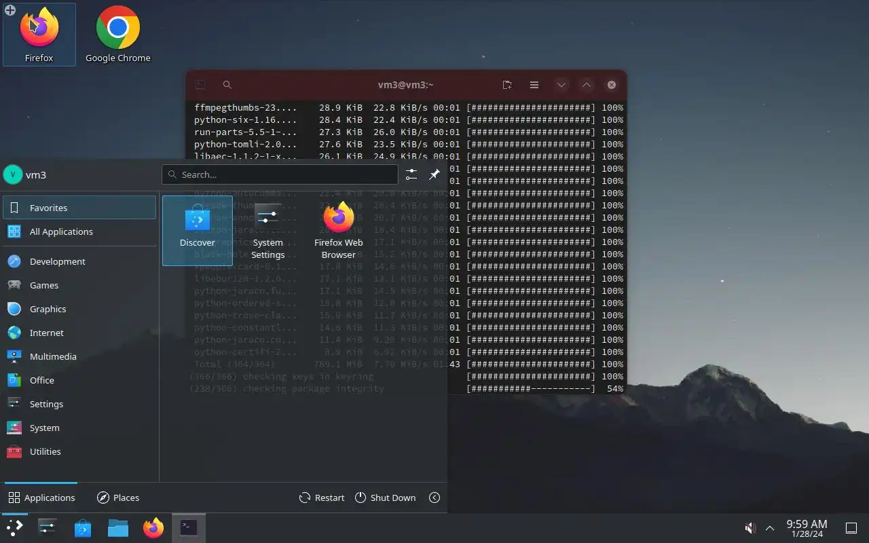
Task: Open the file manager from the taskbar
Action: [x=118, y=527]
